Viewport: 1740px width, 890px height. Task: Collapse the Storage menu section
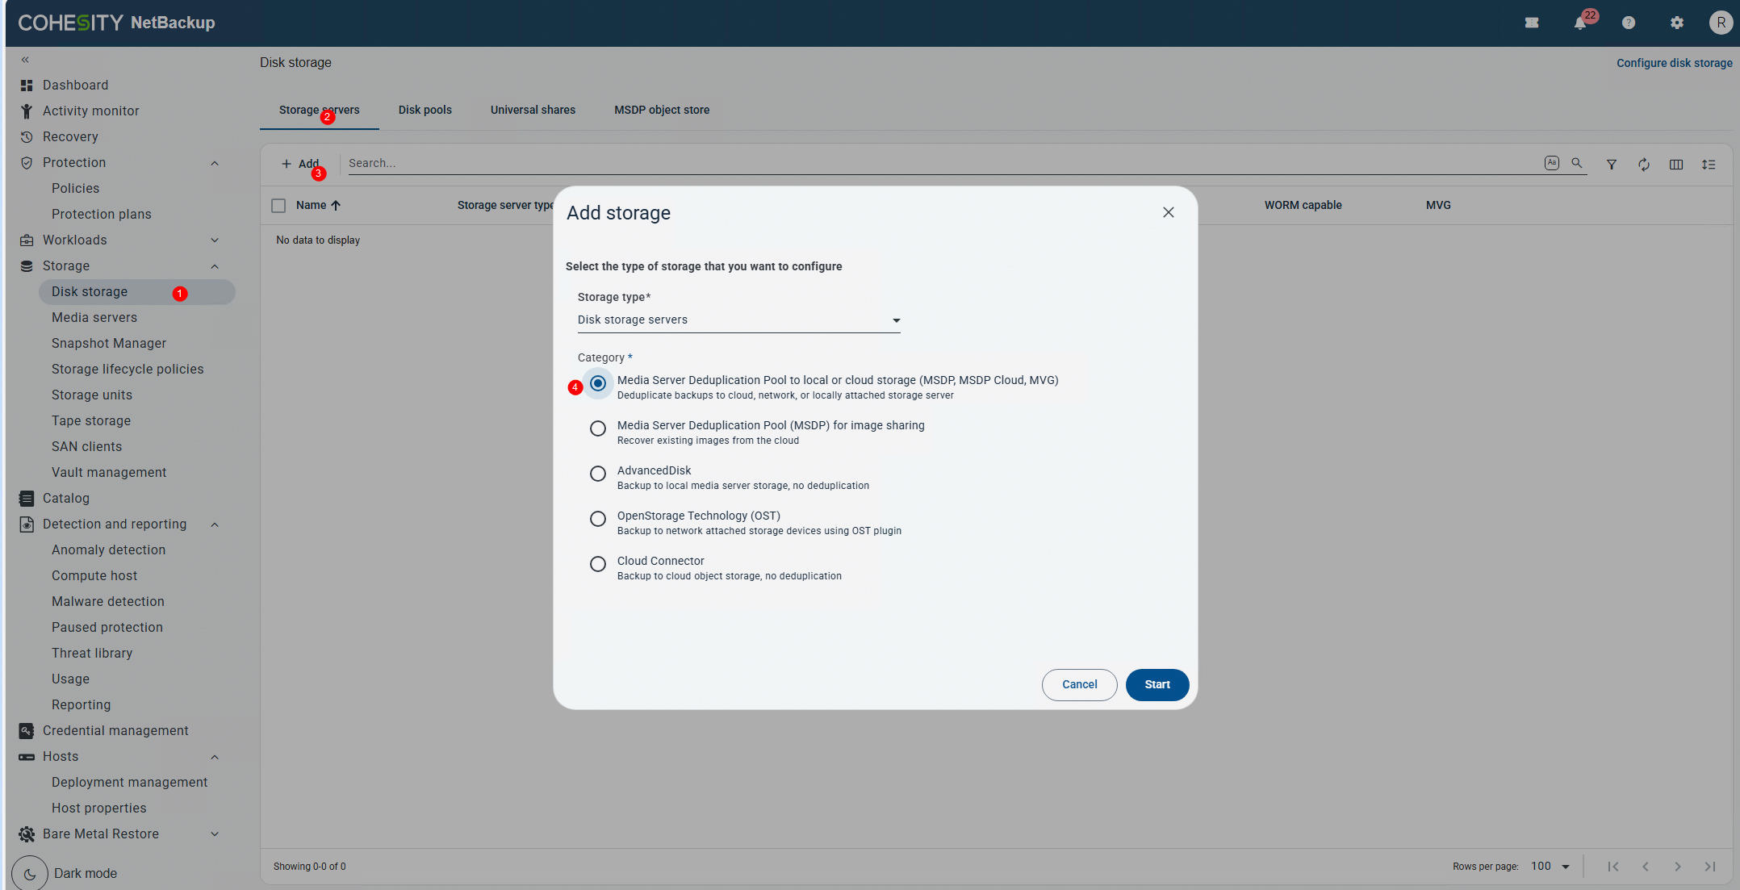[x=215, y=266]
